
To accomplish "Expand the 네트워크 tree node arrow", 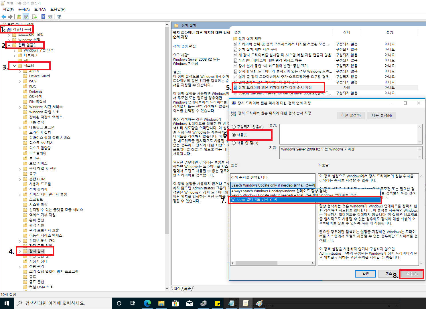I will (x=14, y=56).
